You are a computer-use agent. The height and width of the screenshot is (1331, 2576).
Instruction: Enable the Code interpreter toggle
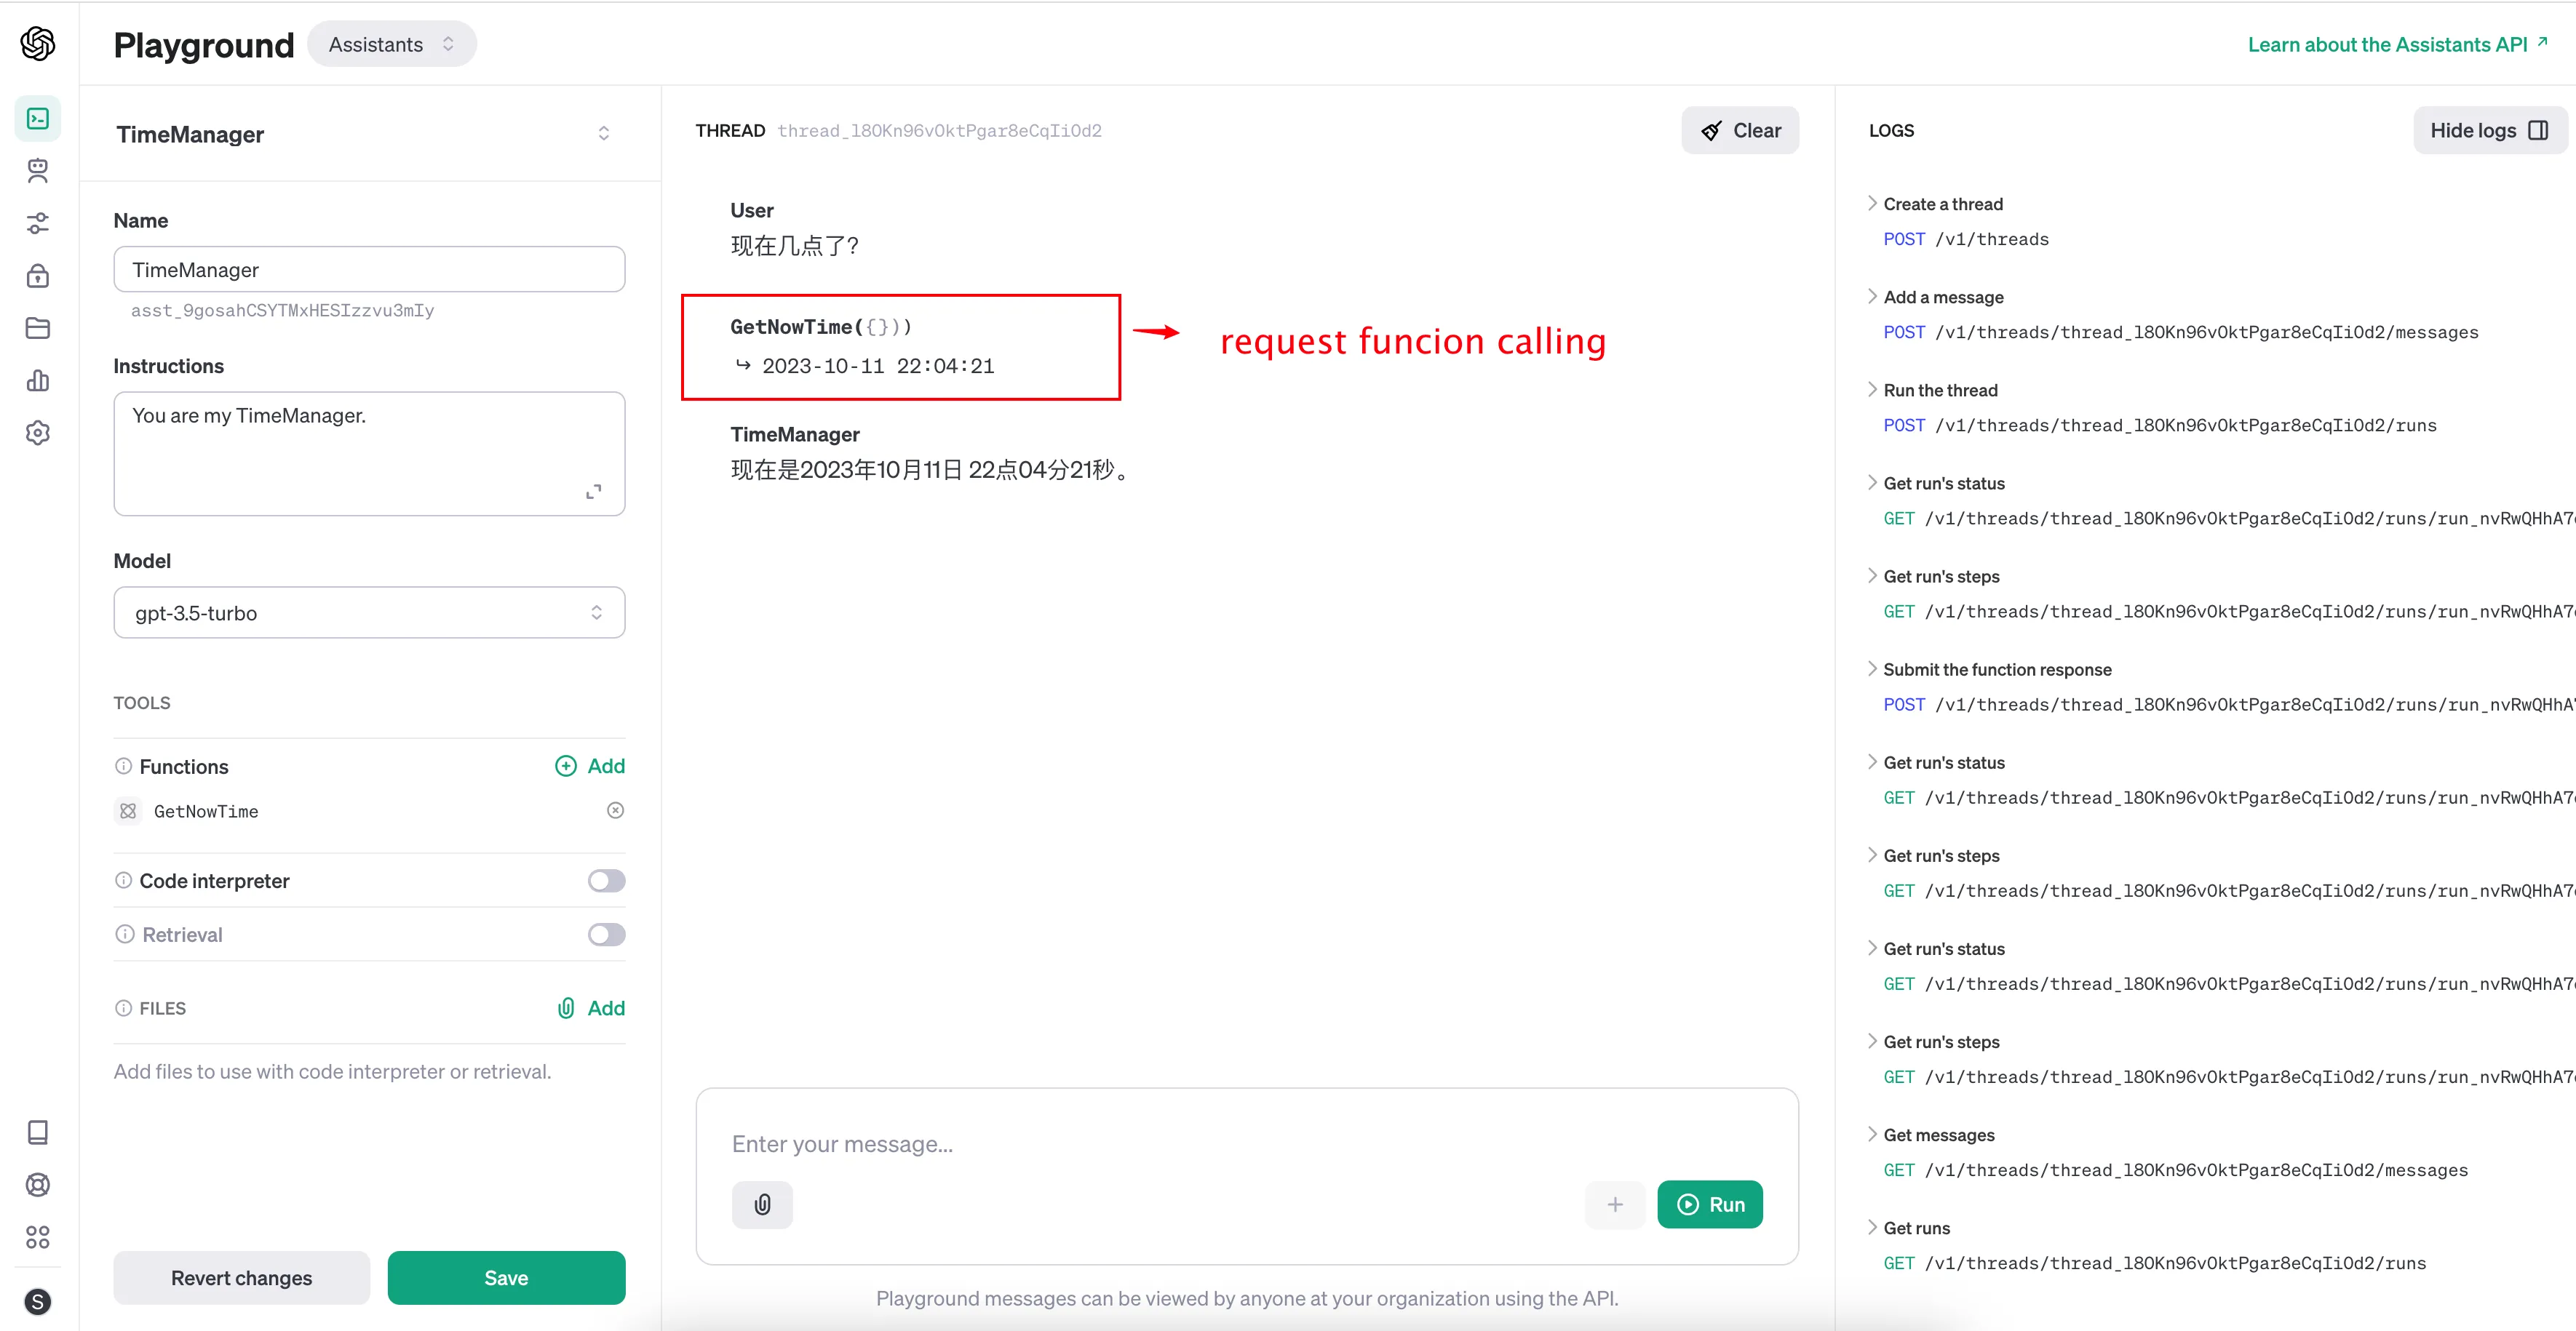point(606,880)
